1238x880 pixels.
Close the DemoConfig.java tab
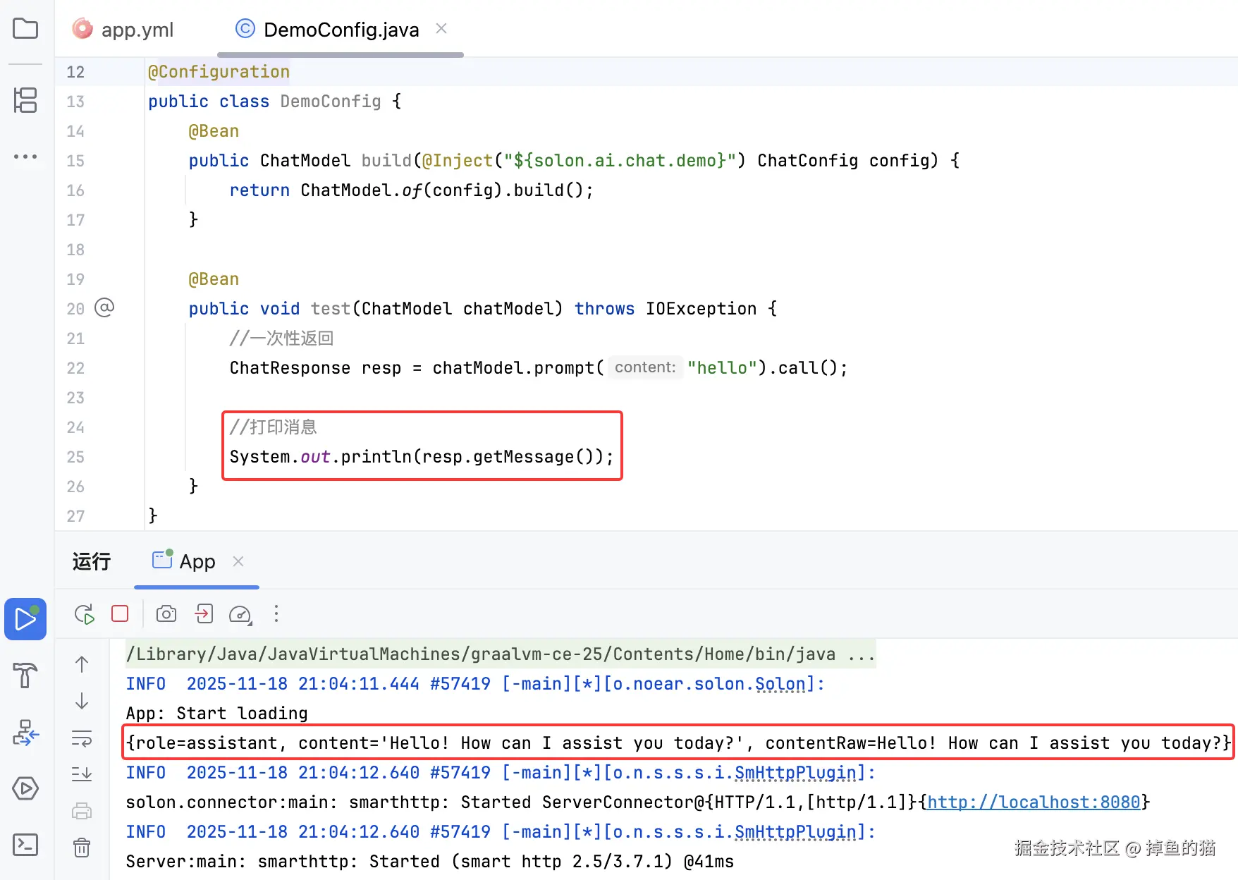point(441,29)
